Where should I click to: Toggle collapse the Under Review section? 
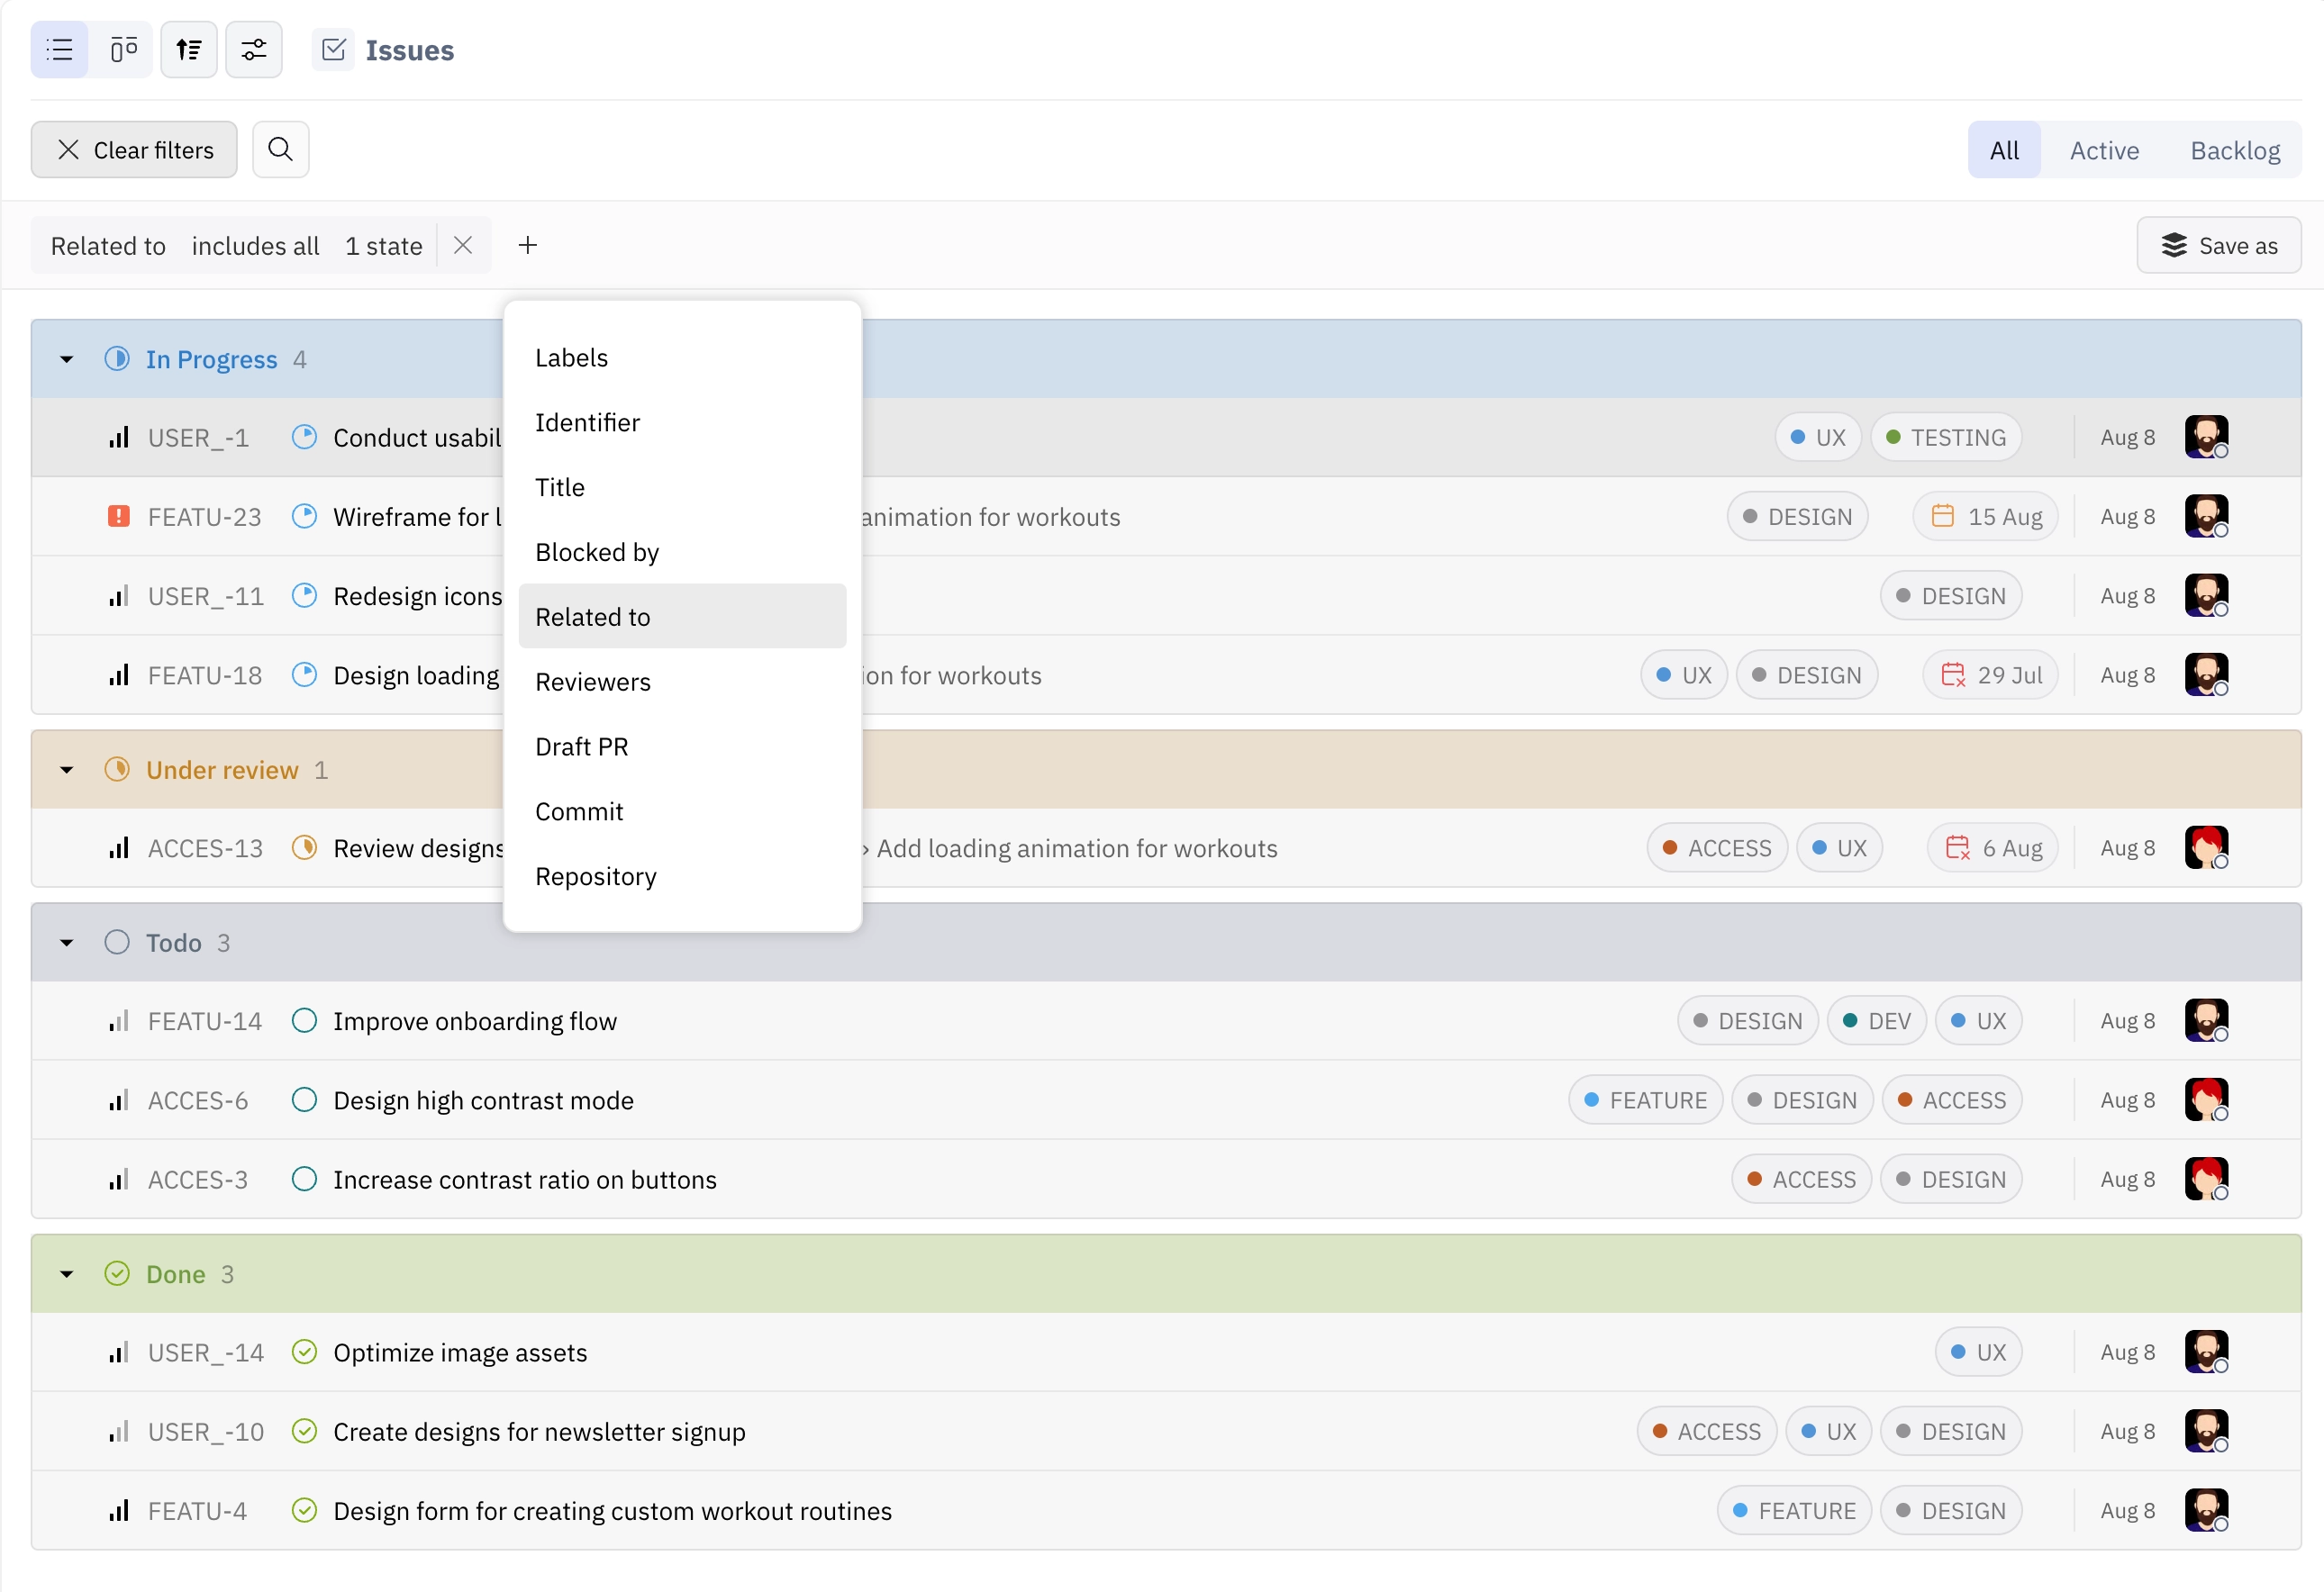pos(66,770)
